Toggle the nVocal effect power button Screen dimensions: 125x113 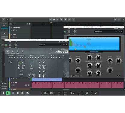6,45
